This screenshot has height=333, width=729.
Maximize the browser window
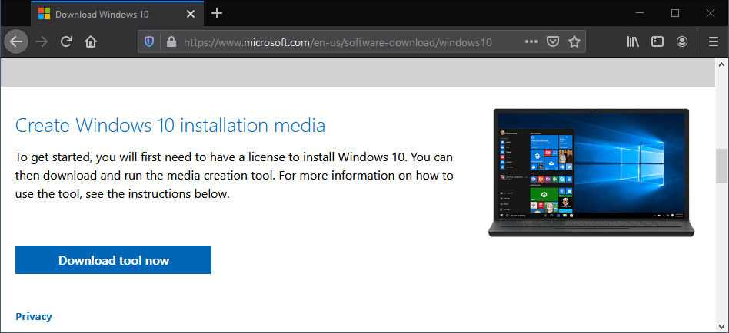tap(675, 14)
